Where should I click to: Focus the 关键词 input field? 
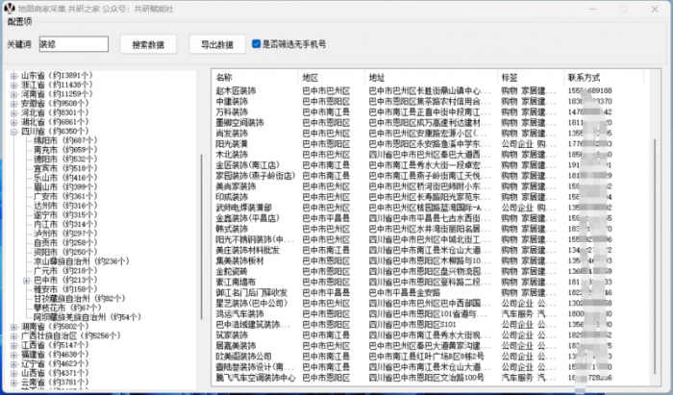coord(74,44)
